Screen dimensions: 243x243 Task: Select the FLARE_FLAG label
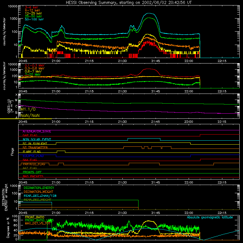(32, 152)
